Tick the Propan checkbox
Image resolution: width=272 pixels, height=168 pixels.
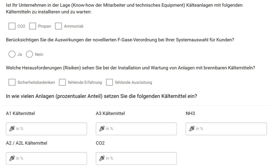[32, 26]
